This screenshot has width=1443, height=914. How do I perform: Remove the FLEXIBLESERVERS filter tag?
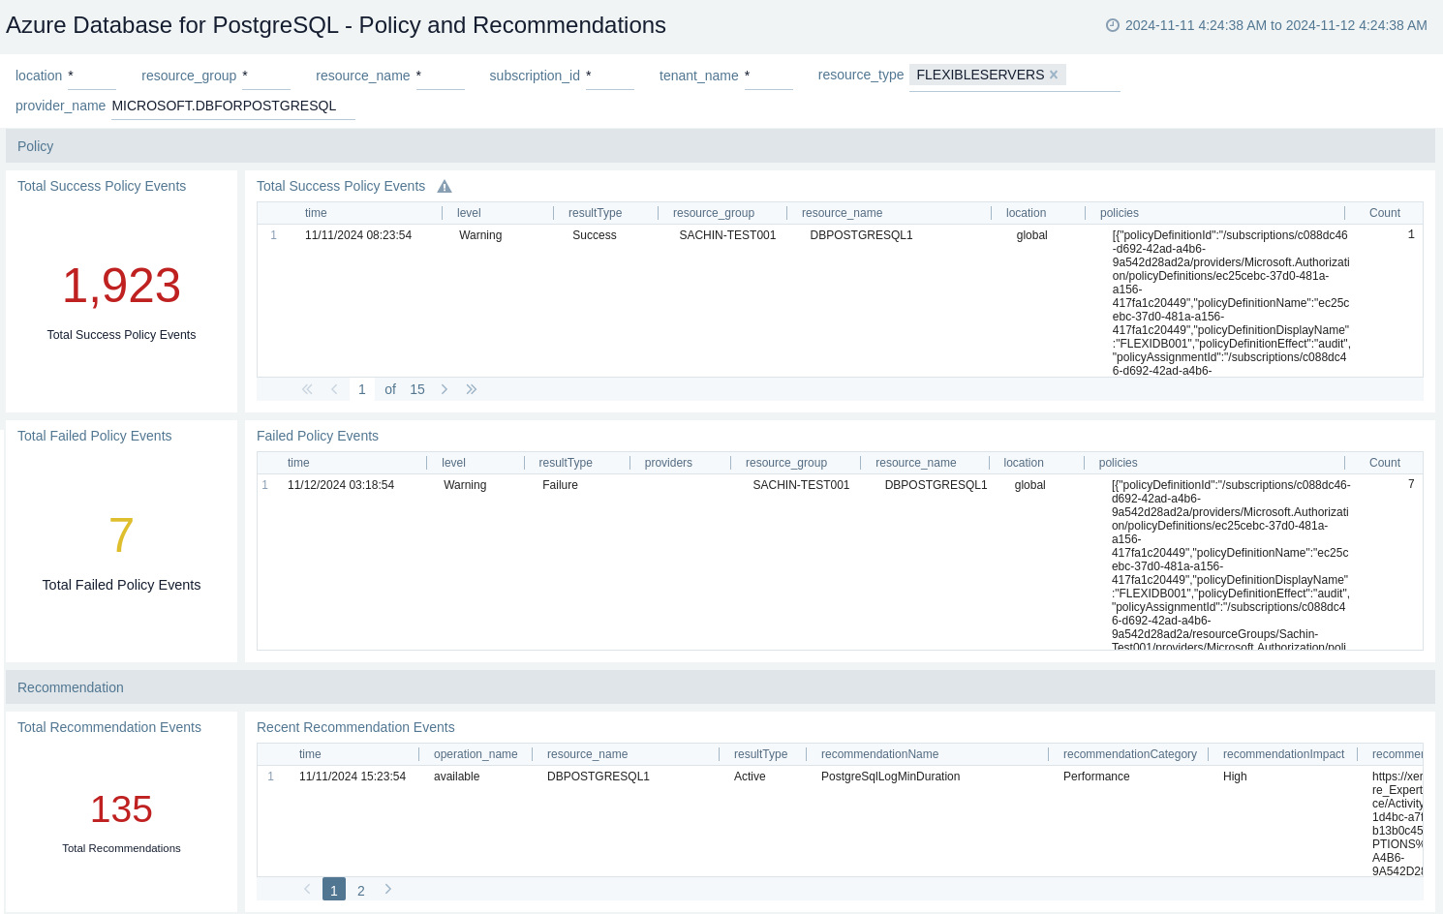pos(1054,75)
